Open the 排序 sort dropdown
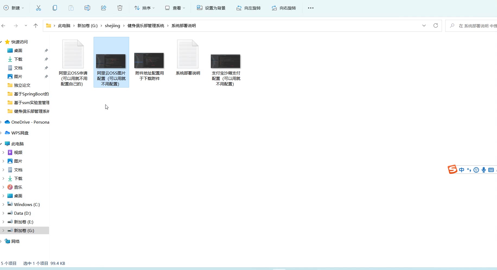The width and height of the screenshot is (497, 270). pos(145,8)
